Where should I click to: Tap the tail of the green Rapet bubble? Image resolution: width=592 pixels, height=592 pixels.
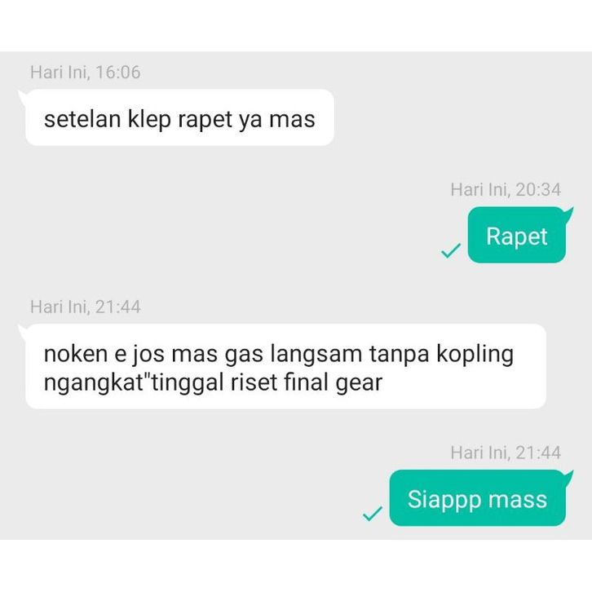[x=568, y=214]
